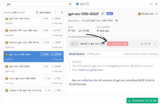Viewport: 160px width, 105px height.
Task: Click likes count 168 on Huihui model
Action: click(46, 42)
